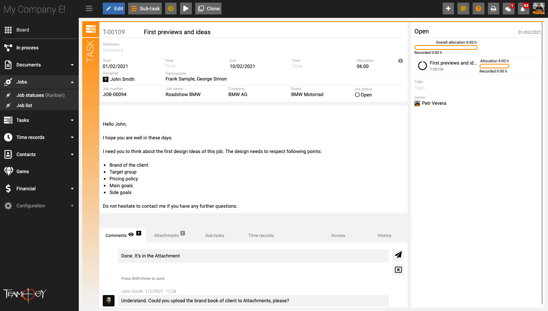
Task: Click the Edit button
Action: pyautogui.click(x=114, y=8)
